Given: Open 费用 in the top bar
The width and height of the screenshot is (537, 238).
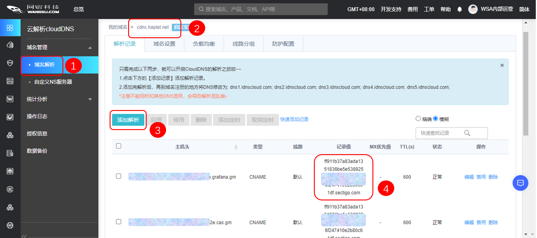Looking at the screenshot, I should [x=412, y=9].
